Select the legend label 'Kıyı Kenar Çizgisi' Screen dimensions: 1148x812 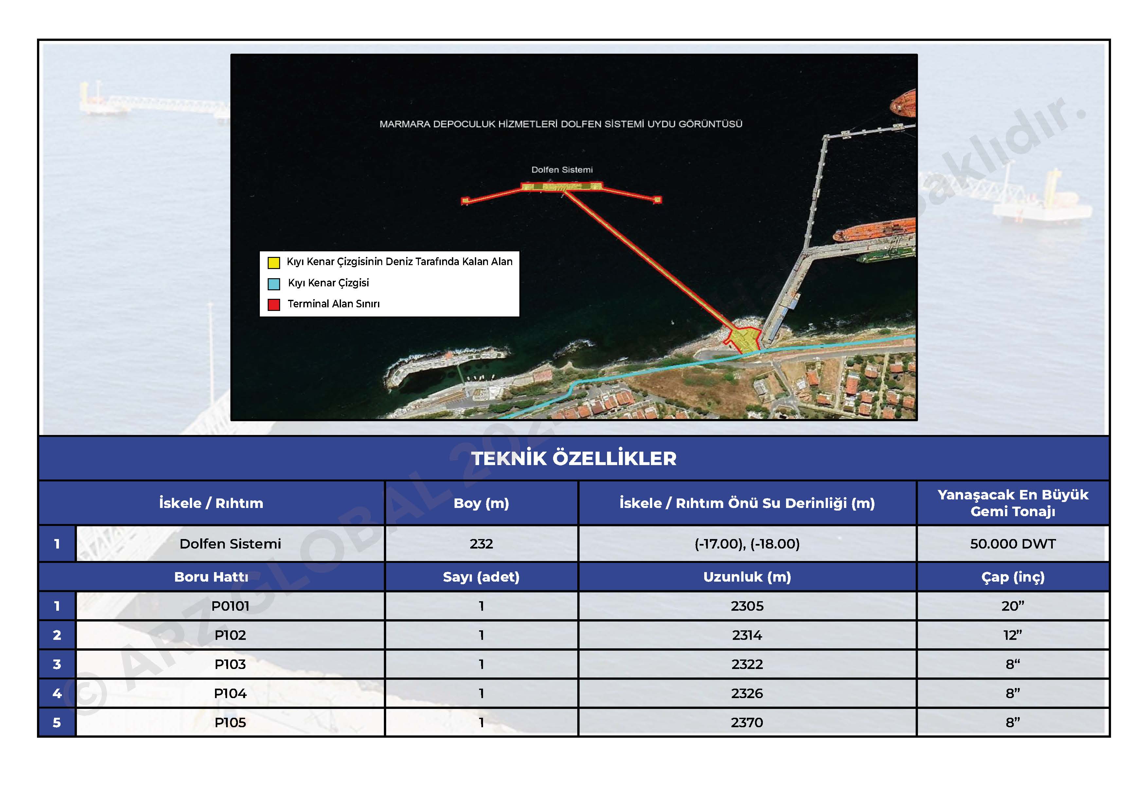tap(329, 283)
